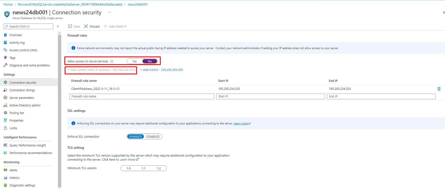This screenshot has width=445, height=189.
Task: Disable Enforce SSL connection
Action: (153, 137)
